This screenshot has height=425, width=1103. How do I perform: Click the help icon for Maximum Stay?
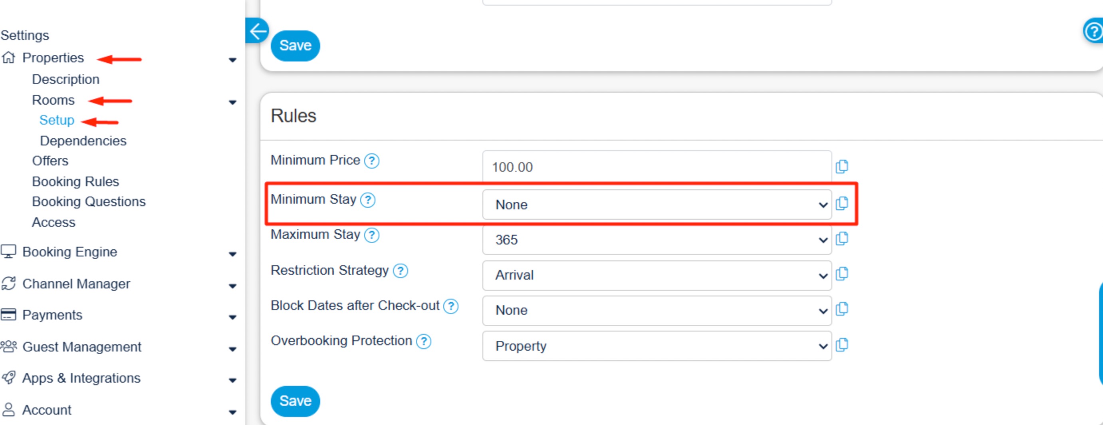tap(371, 235)
